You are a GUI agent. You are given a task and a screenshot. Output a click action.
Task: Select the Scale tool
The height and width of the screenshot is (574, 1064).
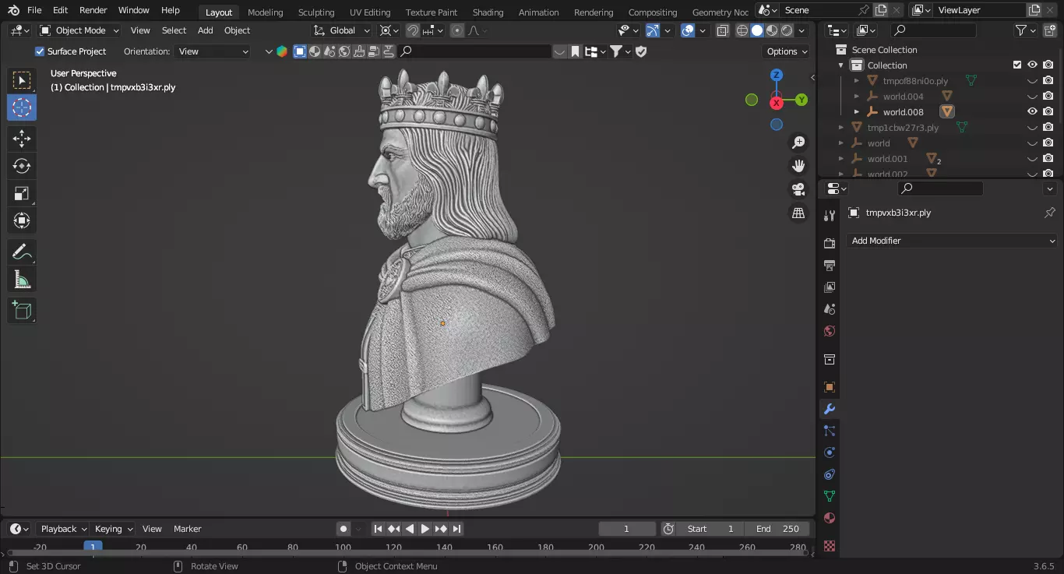tap(22, 193)
